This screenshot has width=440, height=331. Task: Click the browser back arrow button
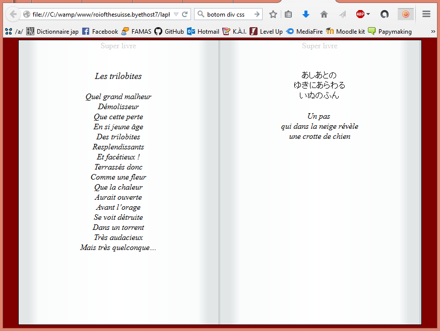pos(13,14)
